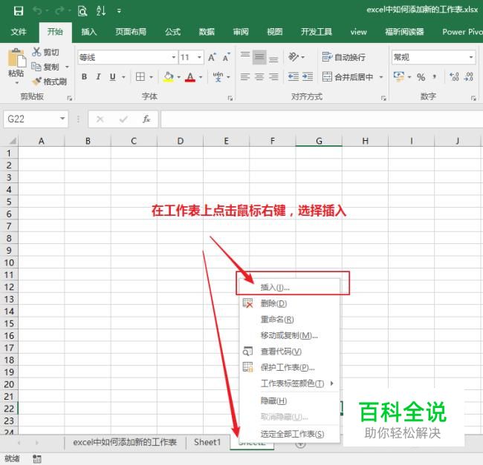Screen dimensions: 483x465
Task: Switch to Developer (开发工具) tab
Action: (x=317, y=32)
